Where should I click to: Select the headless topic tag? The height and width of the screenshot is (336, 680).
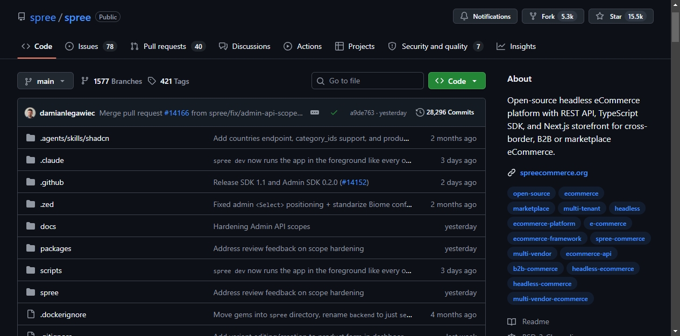point(627,209)
